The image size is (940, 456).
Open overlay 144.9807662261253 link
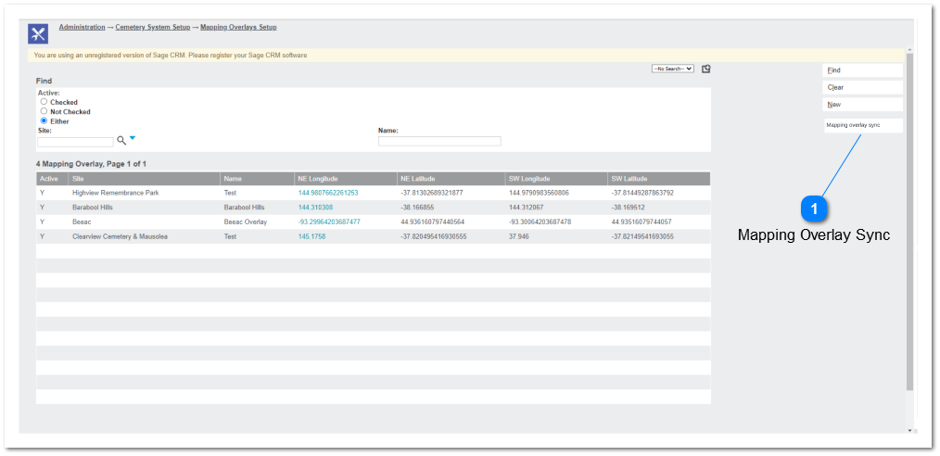[x=328, y=193]
